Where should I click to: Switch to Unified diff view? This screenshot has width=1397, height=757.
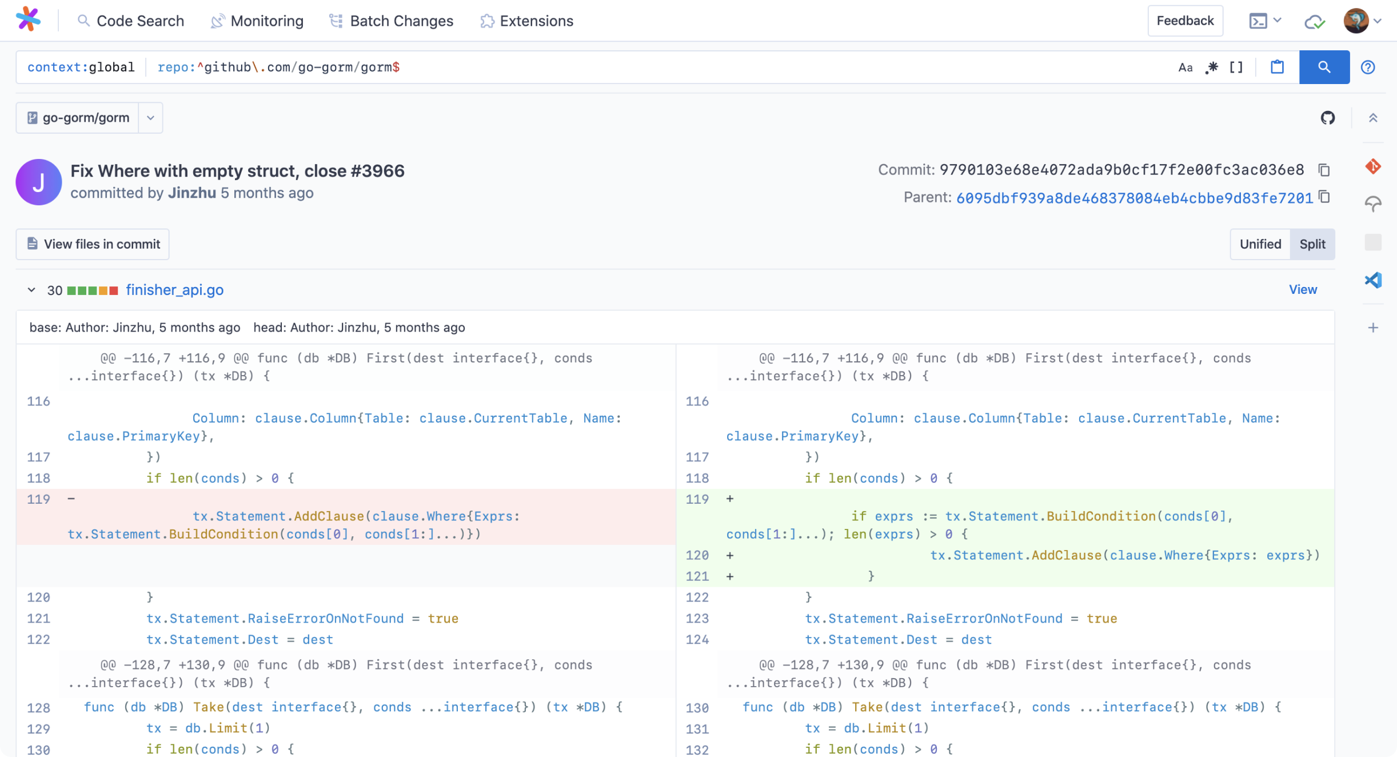tap(1260, 244)
